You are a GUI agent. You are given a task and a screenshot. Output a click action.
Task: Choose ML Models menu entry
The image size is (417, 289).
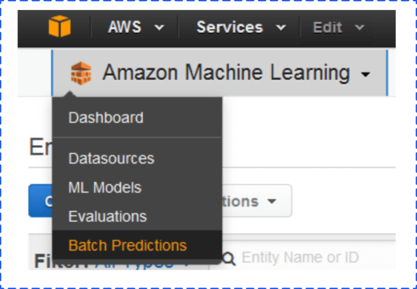104,188
